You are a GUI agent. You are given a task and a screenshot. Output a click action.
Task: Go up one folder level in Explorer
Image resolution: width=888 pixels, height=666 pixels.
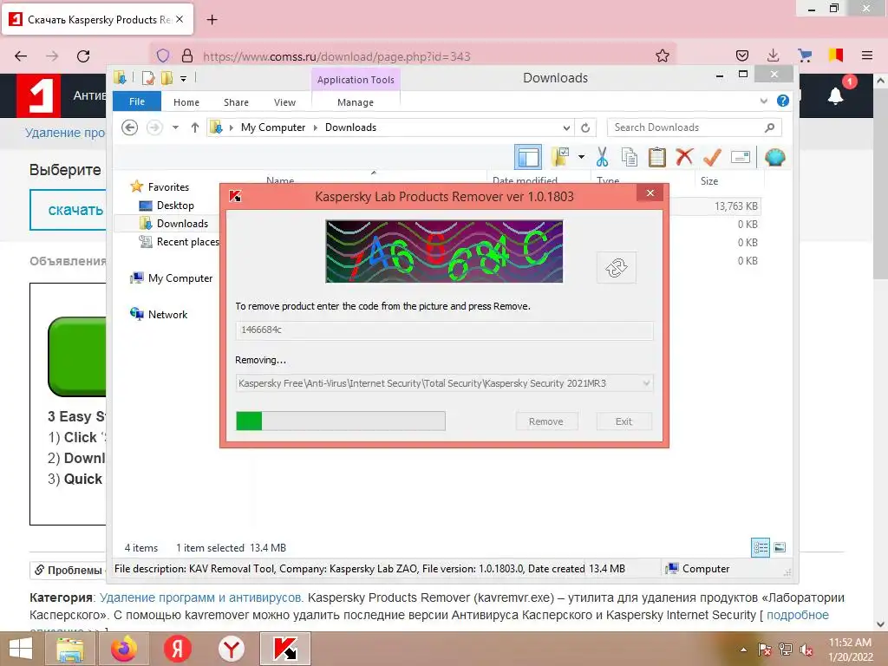(195, 127)
